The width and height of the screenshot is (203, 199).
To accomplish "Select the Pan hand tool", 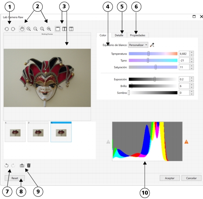I will (22, 29).
